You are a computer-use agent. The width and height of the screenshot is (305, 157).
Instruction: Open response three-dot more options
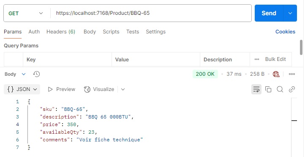point(292,74)
